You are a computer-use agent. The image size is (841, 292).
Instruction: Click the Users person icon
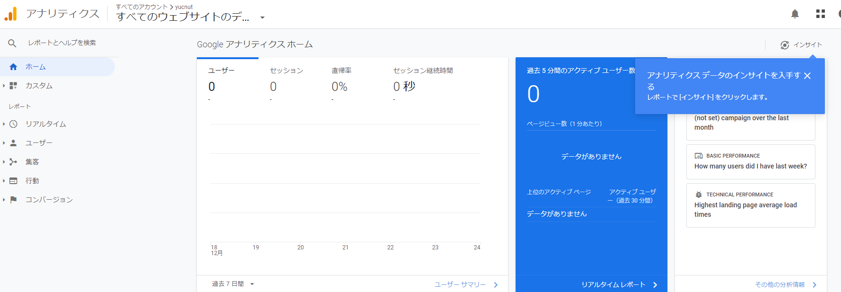(x=13, y=143)
